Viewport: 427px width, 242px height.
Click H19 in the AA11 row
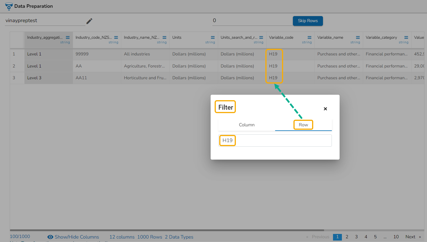[x=273, y=78]
